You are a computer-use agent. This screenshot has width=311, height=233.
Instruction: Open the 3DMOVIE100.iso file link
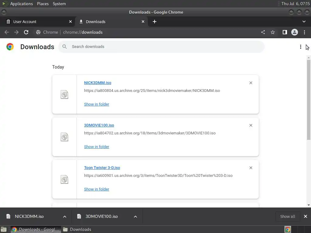pyautogui.click(x=99, y=125)
